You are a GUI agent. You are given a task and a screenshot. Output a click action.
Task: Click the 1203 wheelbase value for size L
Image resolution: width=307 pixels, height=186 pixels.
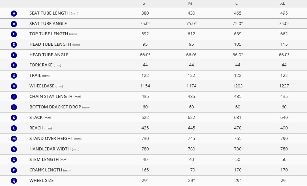tap(238, 86)
